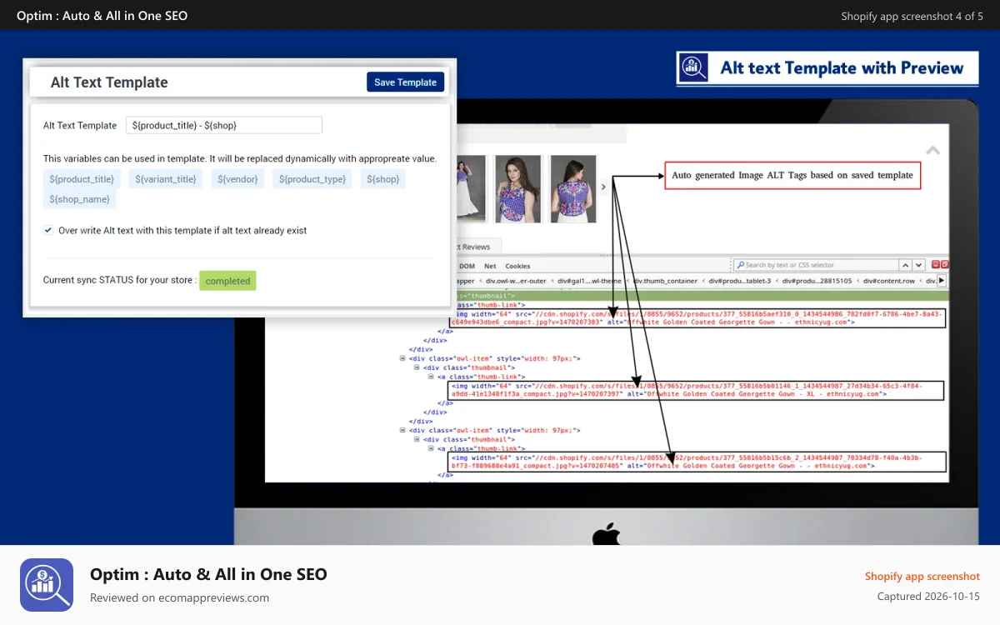Open the front-facing blue top product thumbnail
This screenshot has width=1000, height=625.
pyautogui.click(x=517, y=188)
